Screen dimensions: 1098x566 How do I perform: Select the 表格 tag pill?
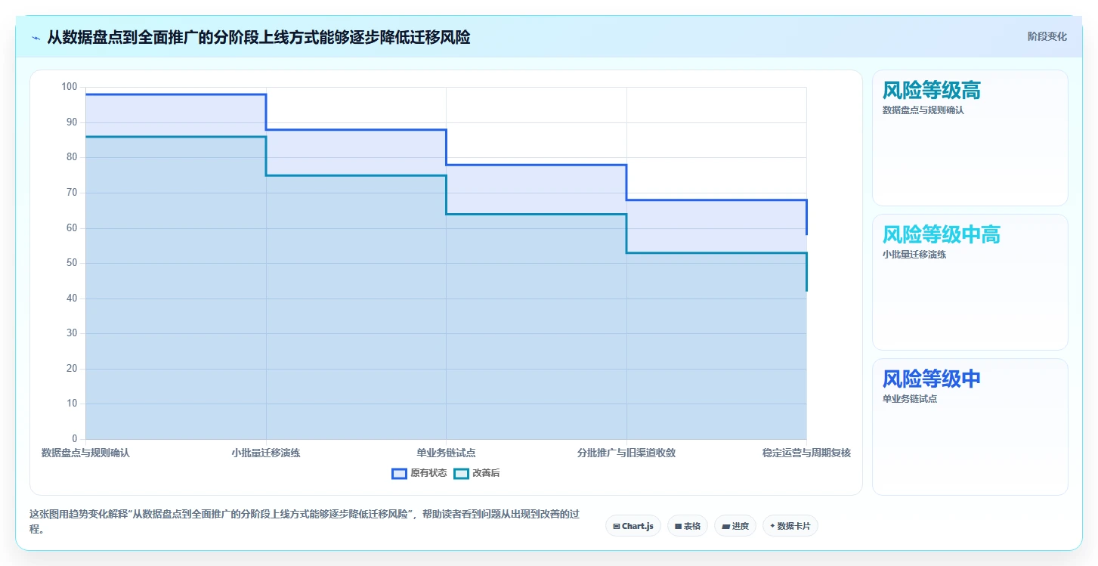pos(688,526)
